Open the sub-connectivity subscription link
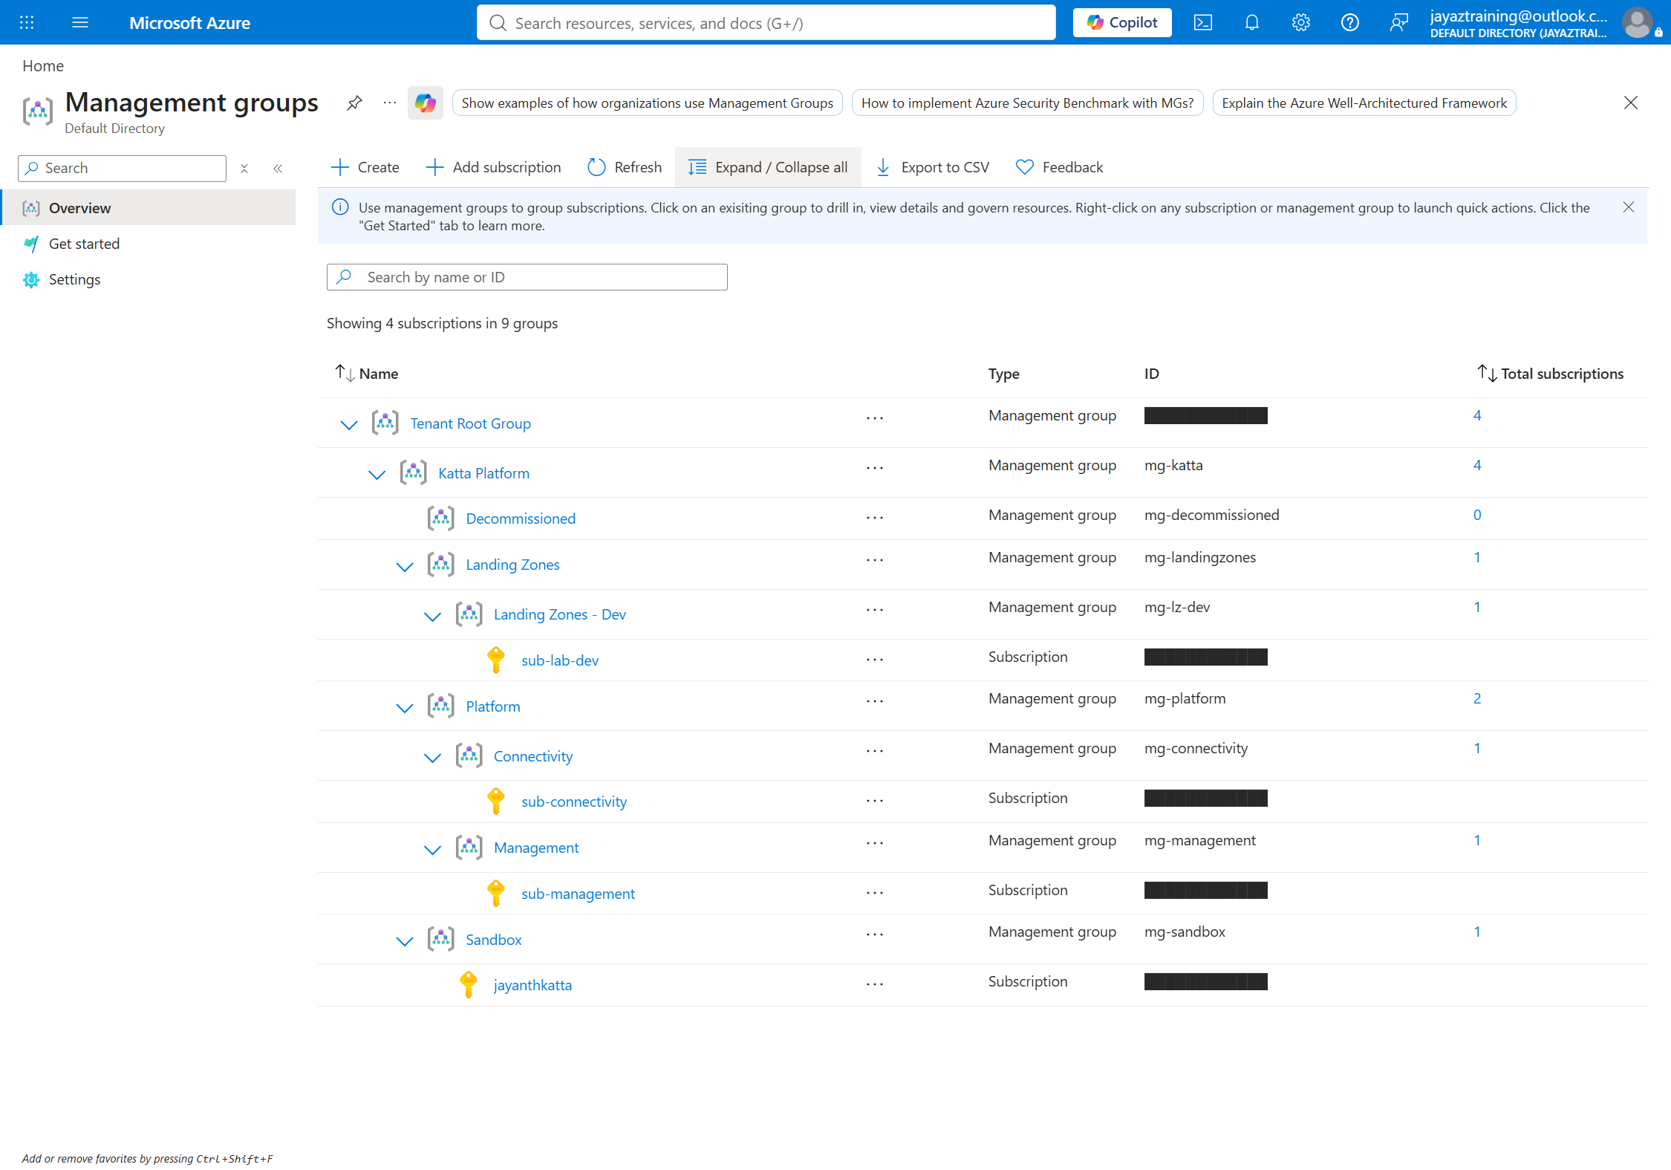This screenshot has height=1170, width=1671. coord(574,802)
